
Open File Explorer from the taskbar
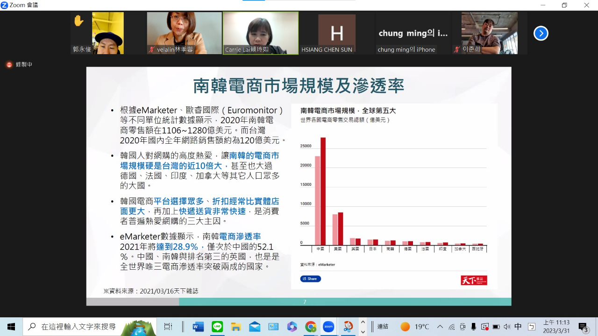236,327
